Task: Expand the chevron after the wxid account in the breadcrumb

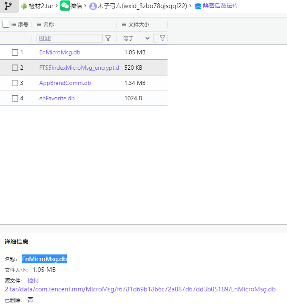Action: point(190,6)
